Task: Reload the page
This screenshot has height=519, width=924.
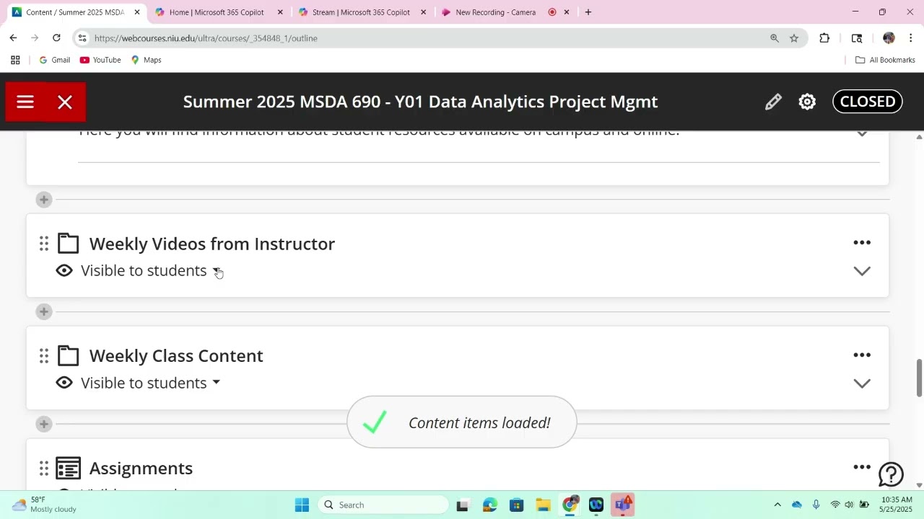Action: point(56,38)
